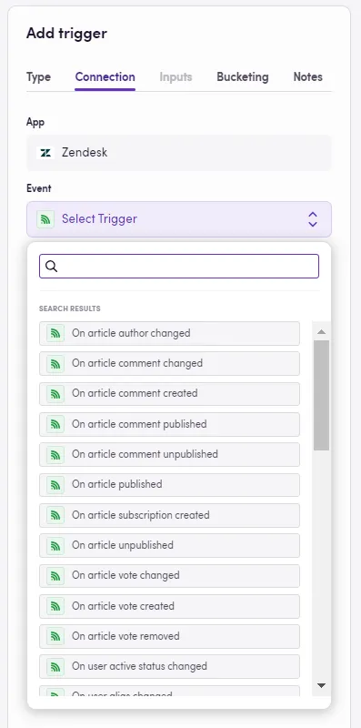
Task: Select On article unpublished trigger option
Action: pyautogui.click(x=169, y=545)
